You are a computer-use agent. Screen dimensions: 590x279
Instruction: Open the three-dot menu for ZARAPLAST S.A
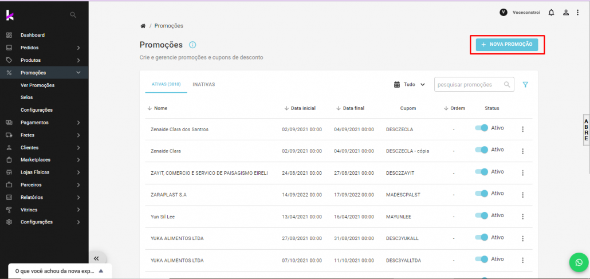pyautogui.click(x=522, y=195)
